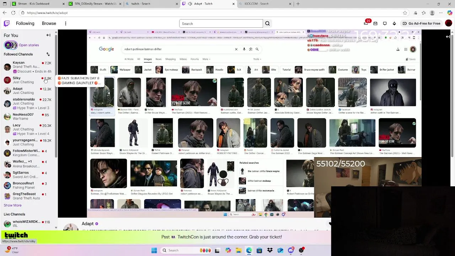Open GregTheBeast Grand Theft Auto channel

coord(28,196)
